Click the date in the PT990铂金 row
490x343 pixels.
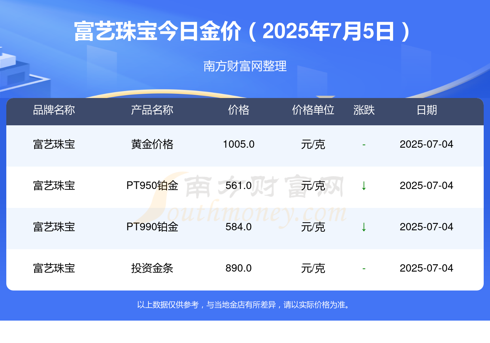(427, 227)
